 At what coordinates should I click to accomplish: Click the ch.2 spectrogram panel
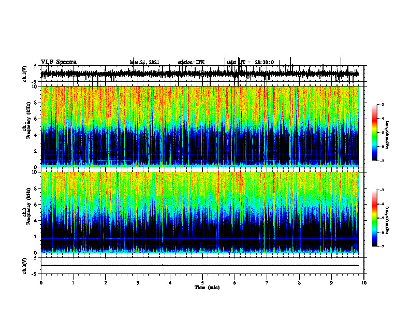(199, 212)
